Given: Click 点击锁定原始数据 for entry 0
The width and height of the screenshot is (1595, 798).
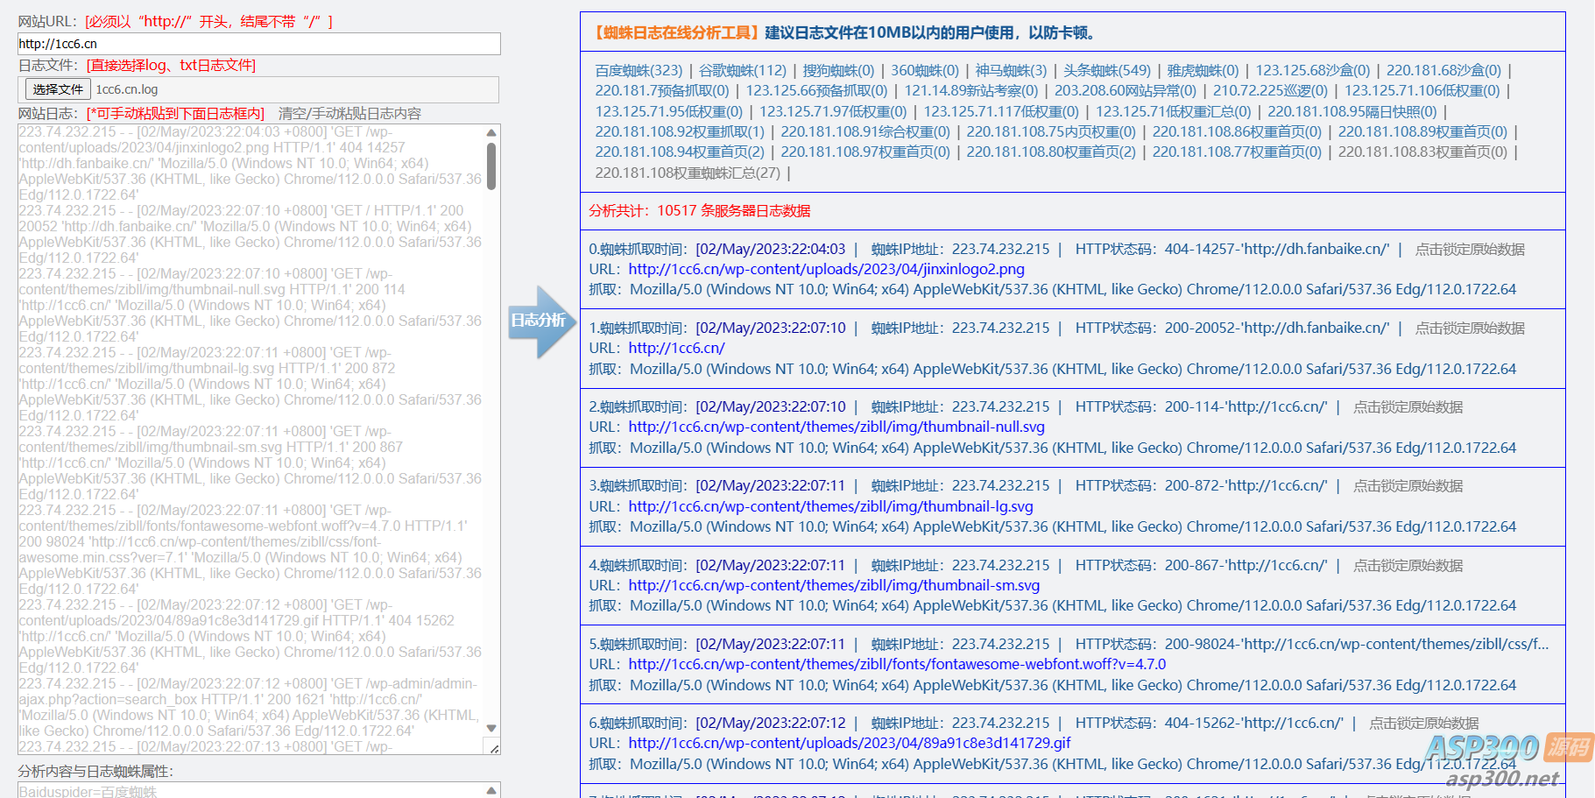Looking at the screenshot, I should pos(1470,250).
